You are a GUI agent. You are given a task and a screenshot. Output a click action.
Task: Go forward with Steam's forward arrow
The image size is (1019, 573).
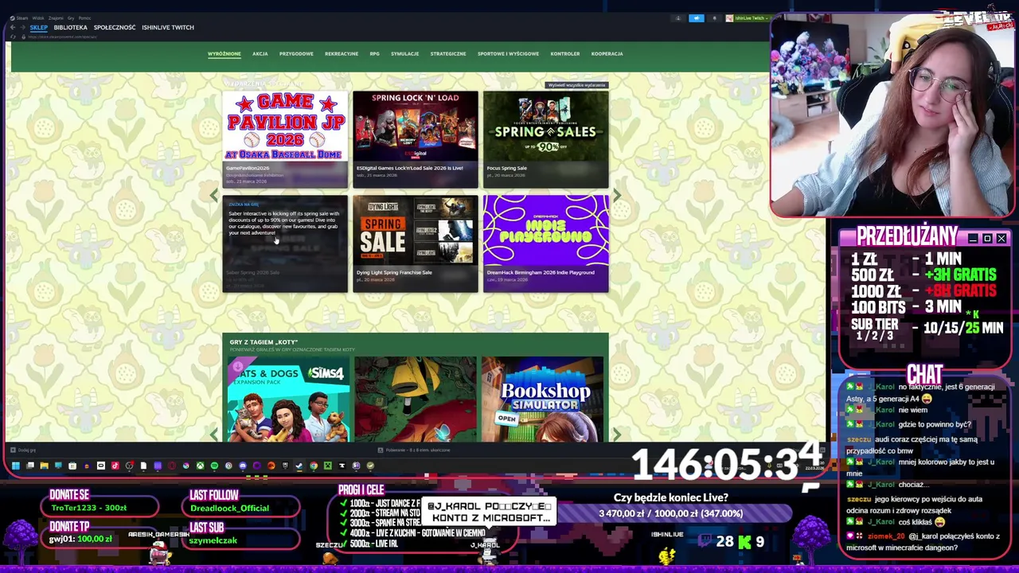click(22, 27)
